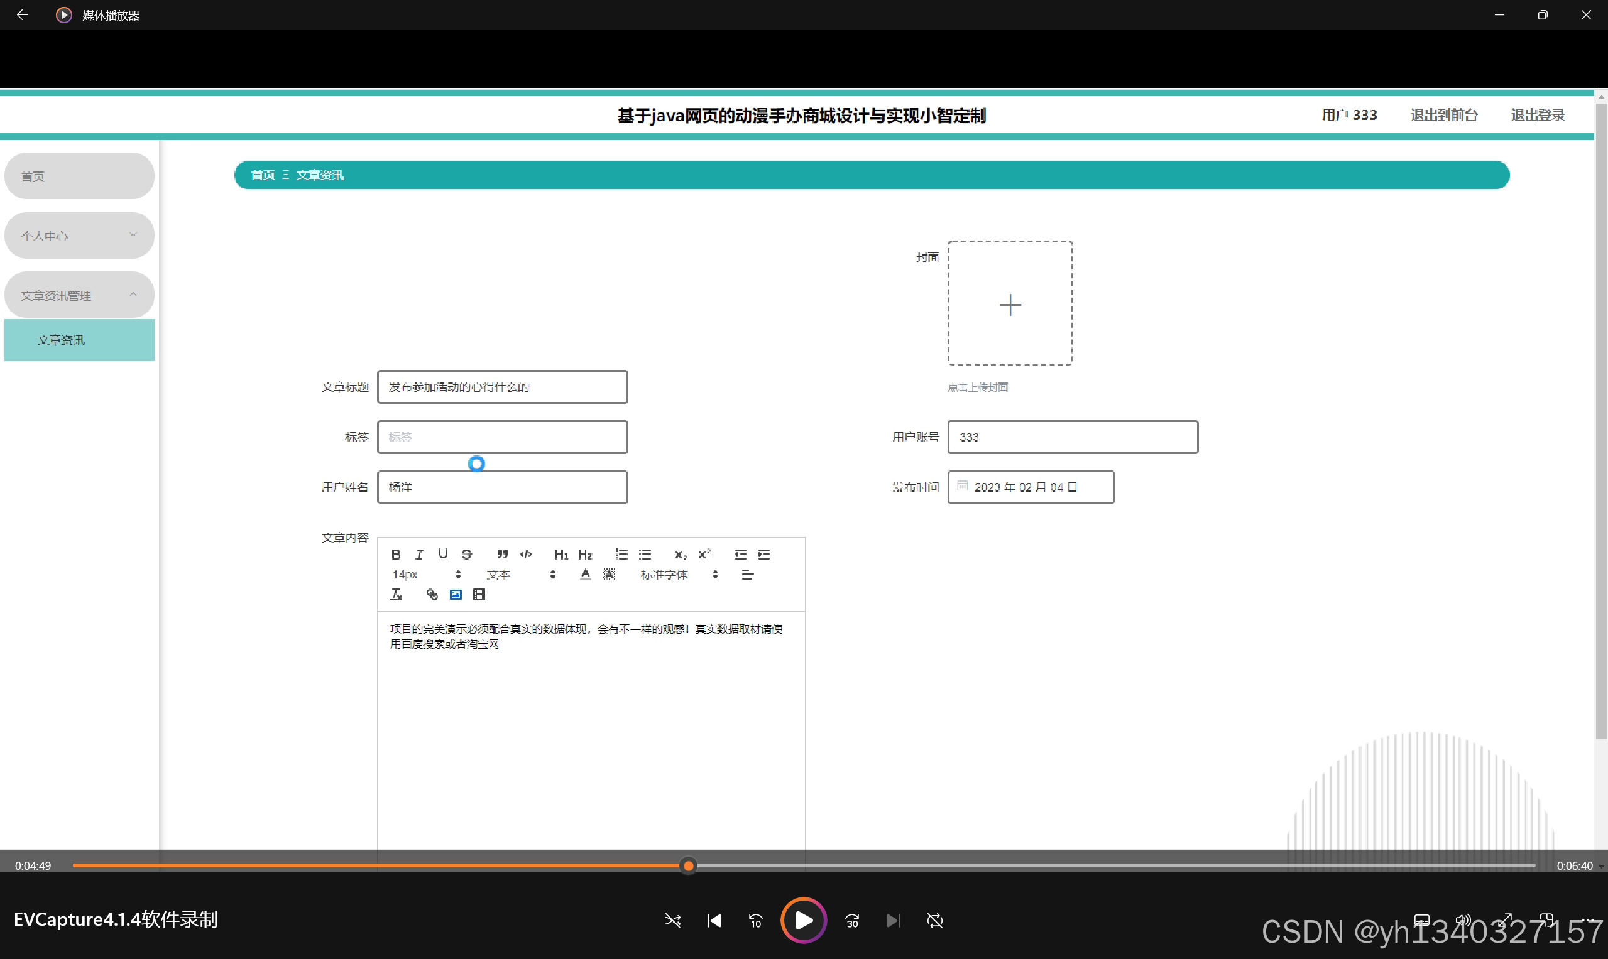Screen dimensions: 1608x959
Task: Open the 标准字体 font family dropdown
Action: click(x=678, y=575)
